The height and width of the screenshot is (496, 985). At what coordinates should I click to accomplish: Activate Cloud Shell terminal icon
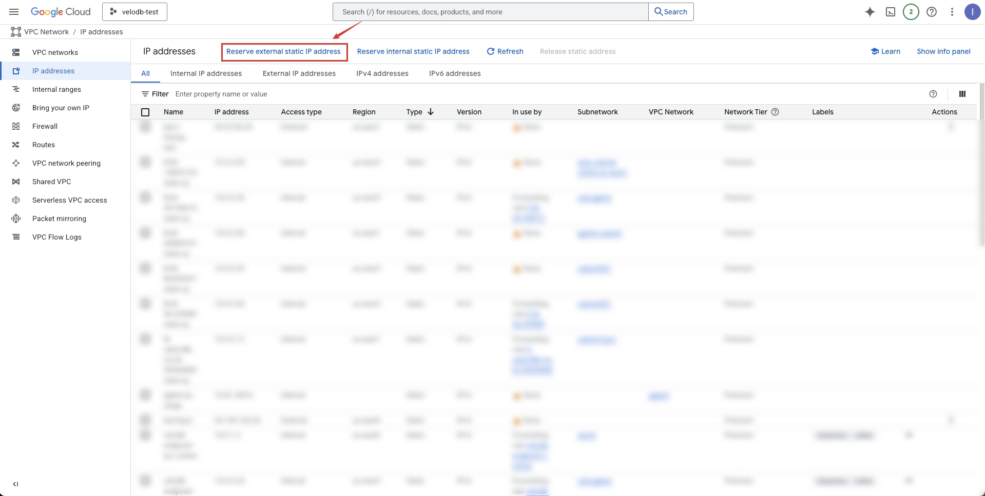891,12
